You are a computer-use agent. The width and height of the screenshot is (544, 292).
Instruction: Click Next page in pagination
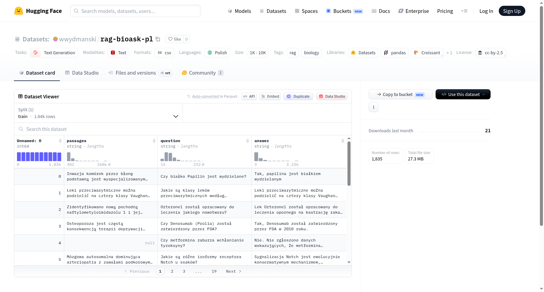pos(234,271)
